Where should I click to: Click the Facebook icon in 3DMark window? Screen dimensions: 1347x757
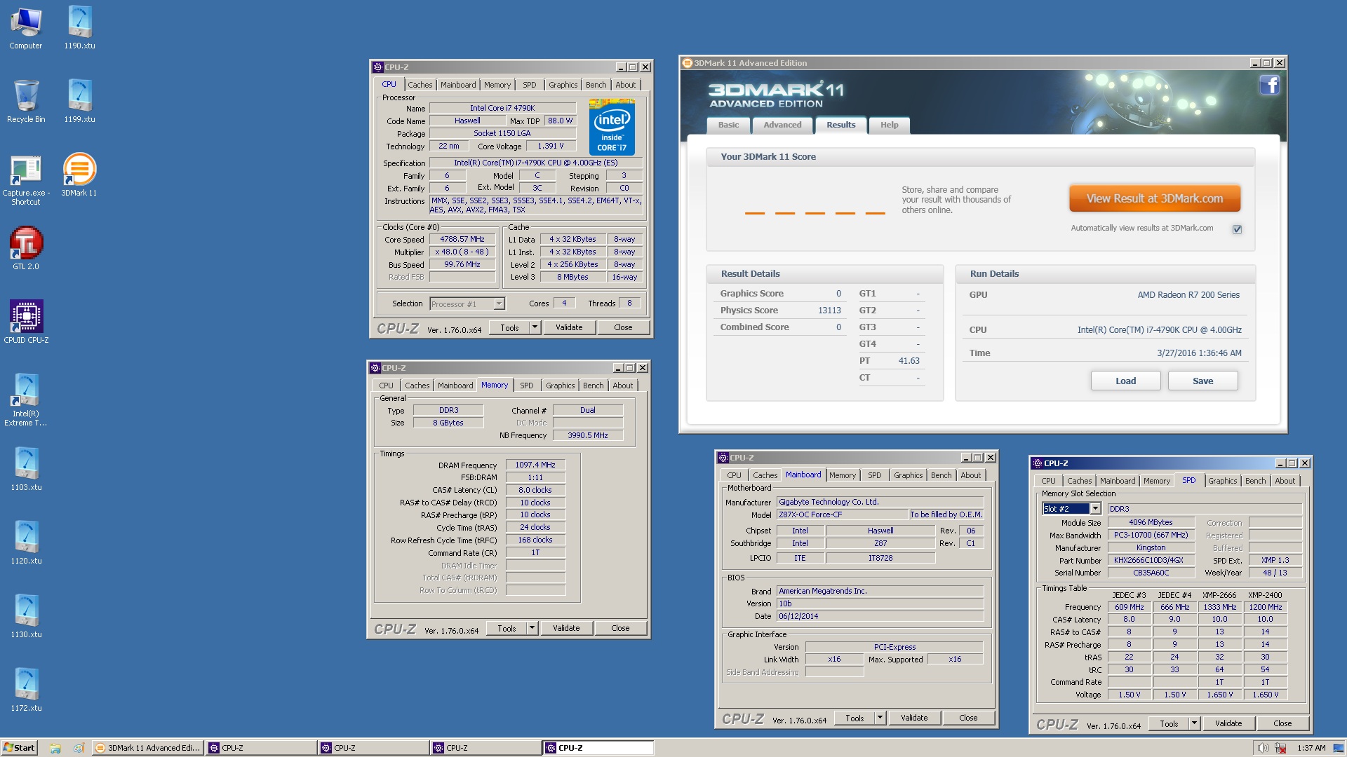click(1269, 86)
